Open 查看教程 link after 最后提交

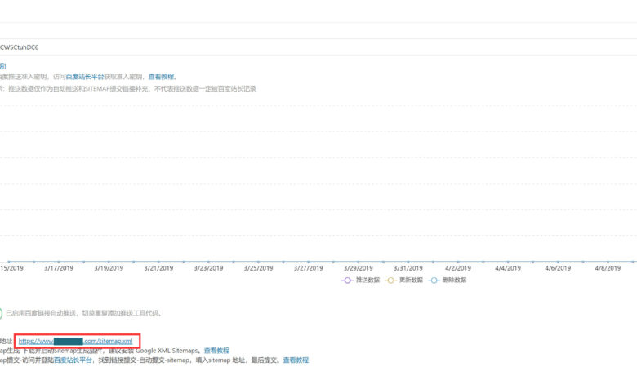[x=296, y=360]
